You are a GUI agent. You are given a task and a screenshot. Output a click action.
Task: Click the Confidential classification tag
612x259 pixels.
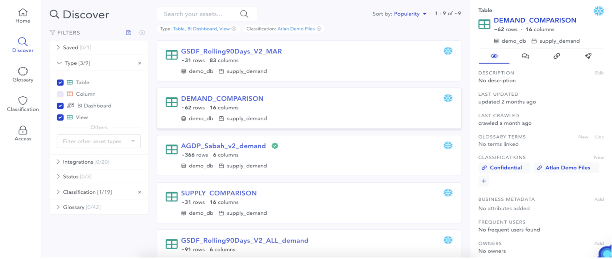pos(504,167)
